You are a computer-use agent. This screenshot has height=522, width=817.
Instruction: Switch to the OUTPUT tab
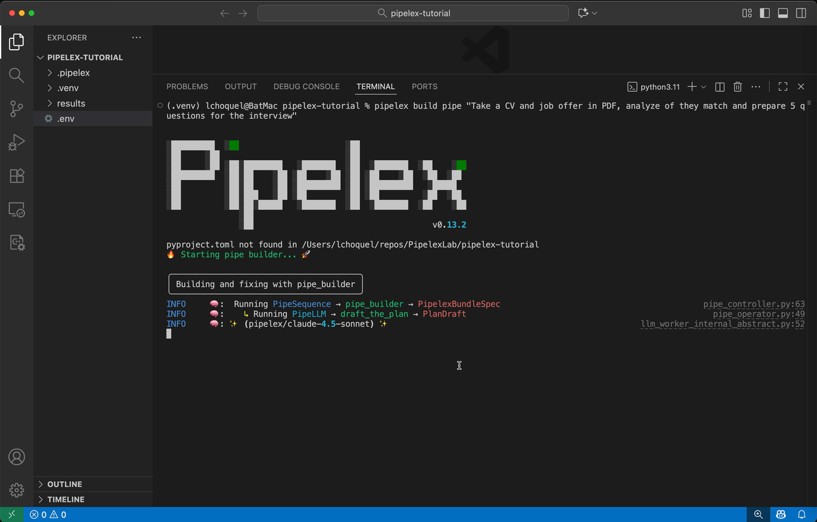[x=240, y=86]
